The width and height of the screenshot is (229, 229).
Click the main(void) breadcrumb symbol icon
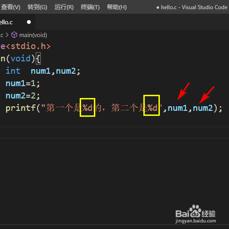point(14,35)
